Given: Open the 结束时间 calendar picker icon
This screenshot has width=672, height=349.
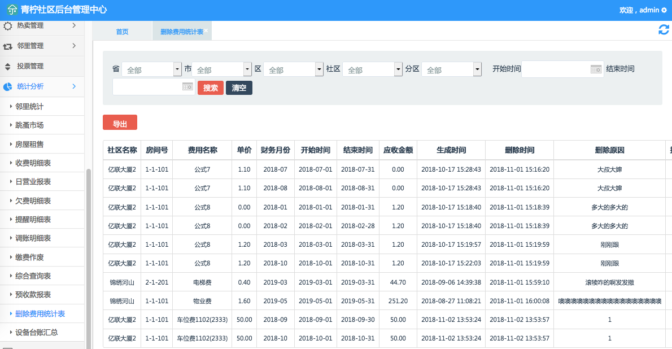Looking at the screenshot, I should pos(187,86).
